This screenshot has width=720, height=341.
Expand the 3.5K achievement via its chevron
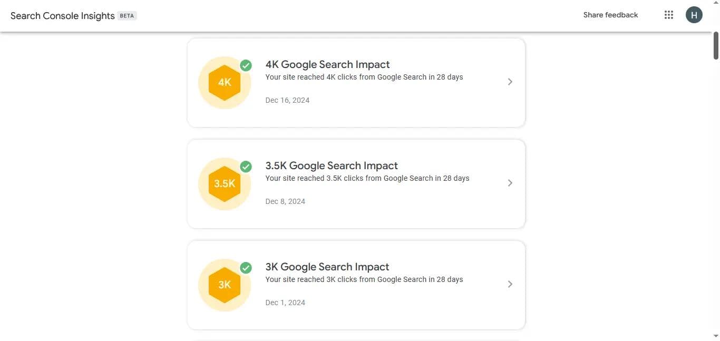(x=510, y=183)
